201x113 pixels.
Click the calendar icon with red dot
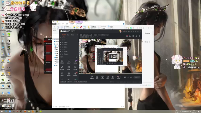(127, 36)
